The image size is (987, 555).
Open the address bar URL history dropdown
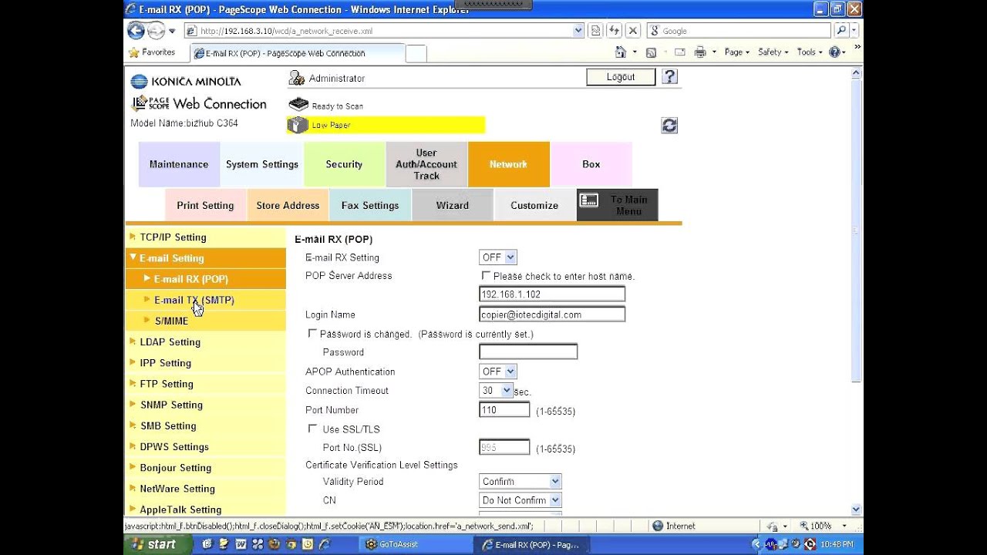[x=578, y=31]
